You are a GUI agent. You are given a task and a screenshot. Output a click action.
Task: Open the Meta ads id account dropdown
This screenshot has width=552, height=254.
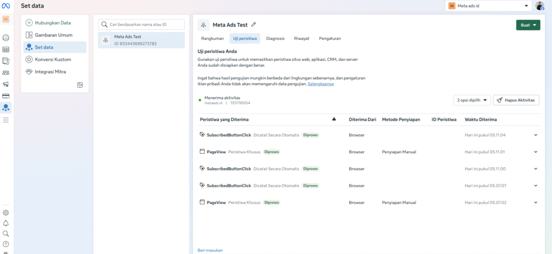click(488, 6)
